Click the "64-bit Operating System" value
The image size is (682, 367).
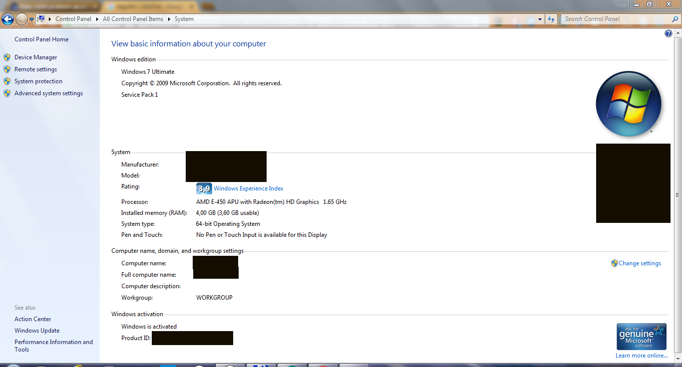point(228,224)
